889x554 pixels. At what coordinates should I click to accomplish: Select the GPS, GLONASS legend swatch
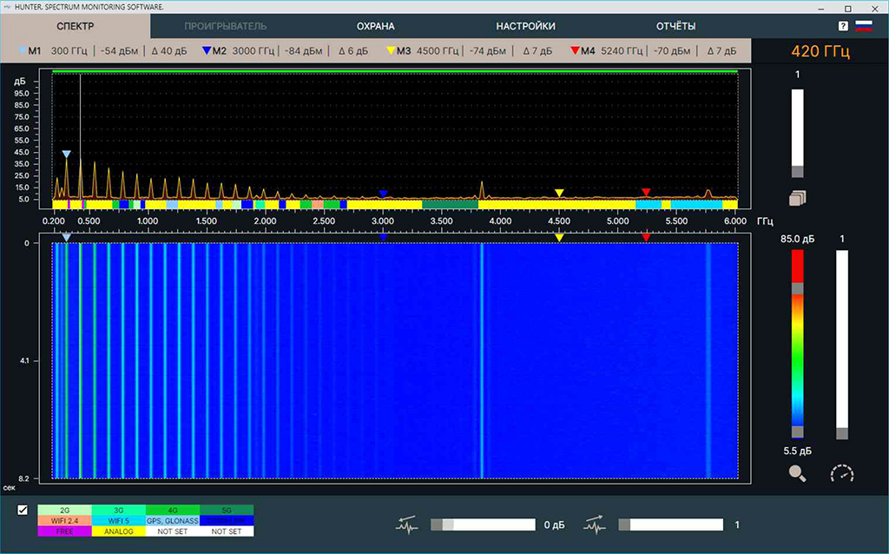click(173, 520)
